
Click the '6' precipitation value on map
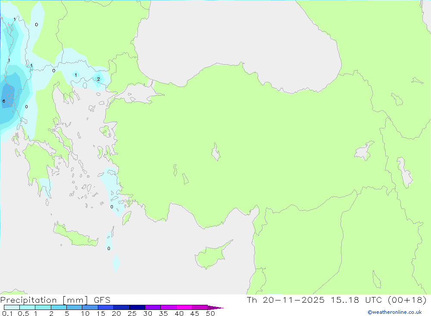(4, 101)
